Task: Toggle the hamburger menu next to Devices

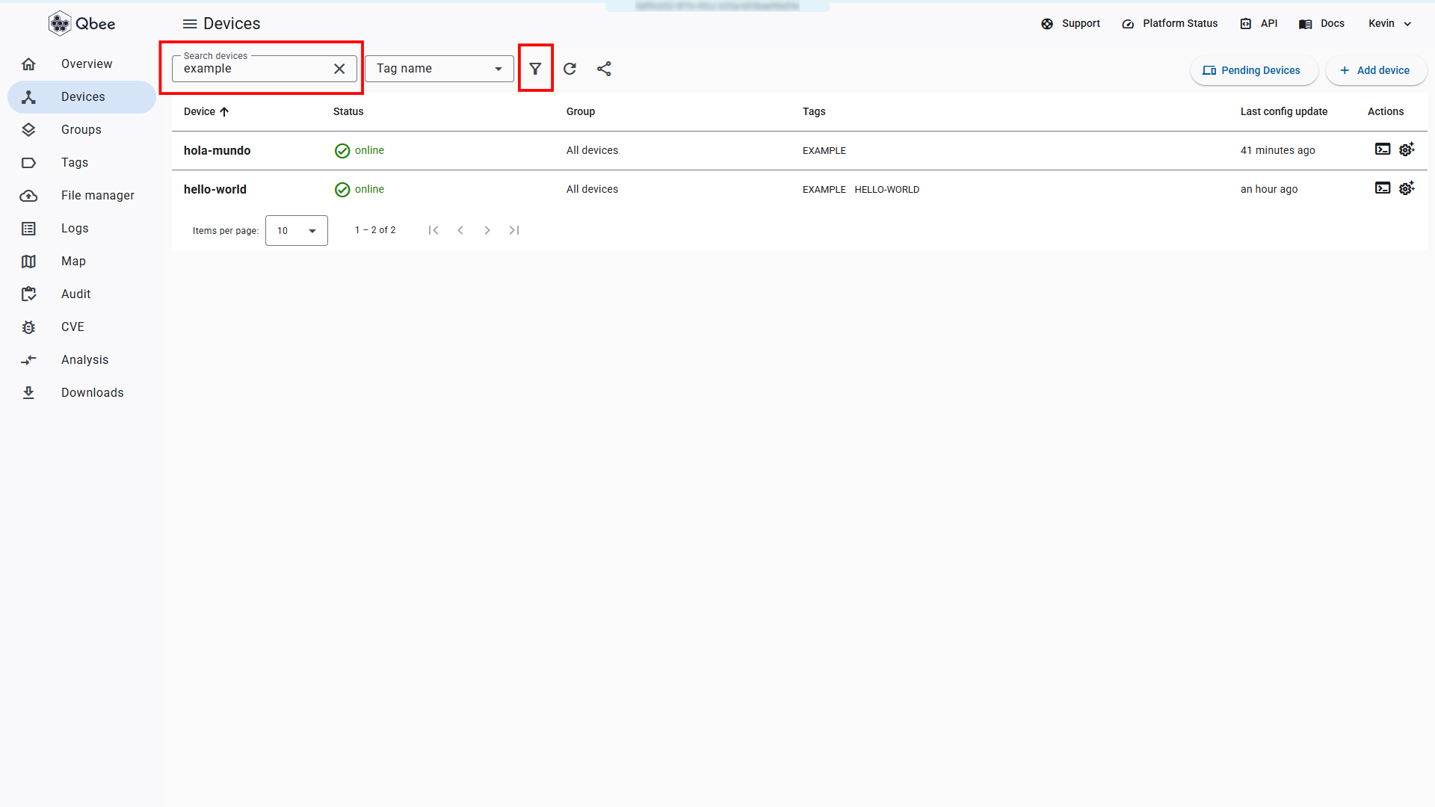Action: coord(190,24)
